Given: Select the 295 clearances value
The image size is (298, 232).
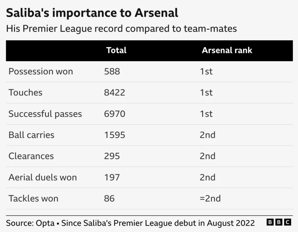Looking at the screenshot, I should [112, 156].
